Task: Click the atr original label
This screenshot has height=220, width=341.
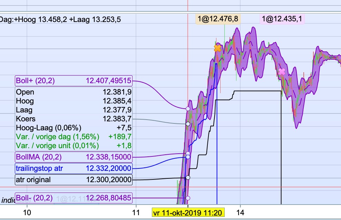Action: [74, 179]
